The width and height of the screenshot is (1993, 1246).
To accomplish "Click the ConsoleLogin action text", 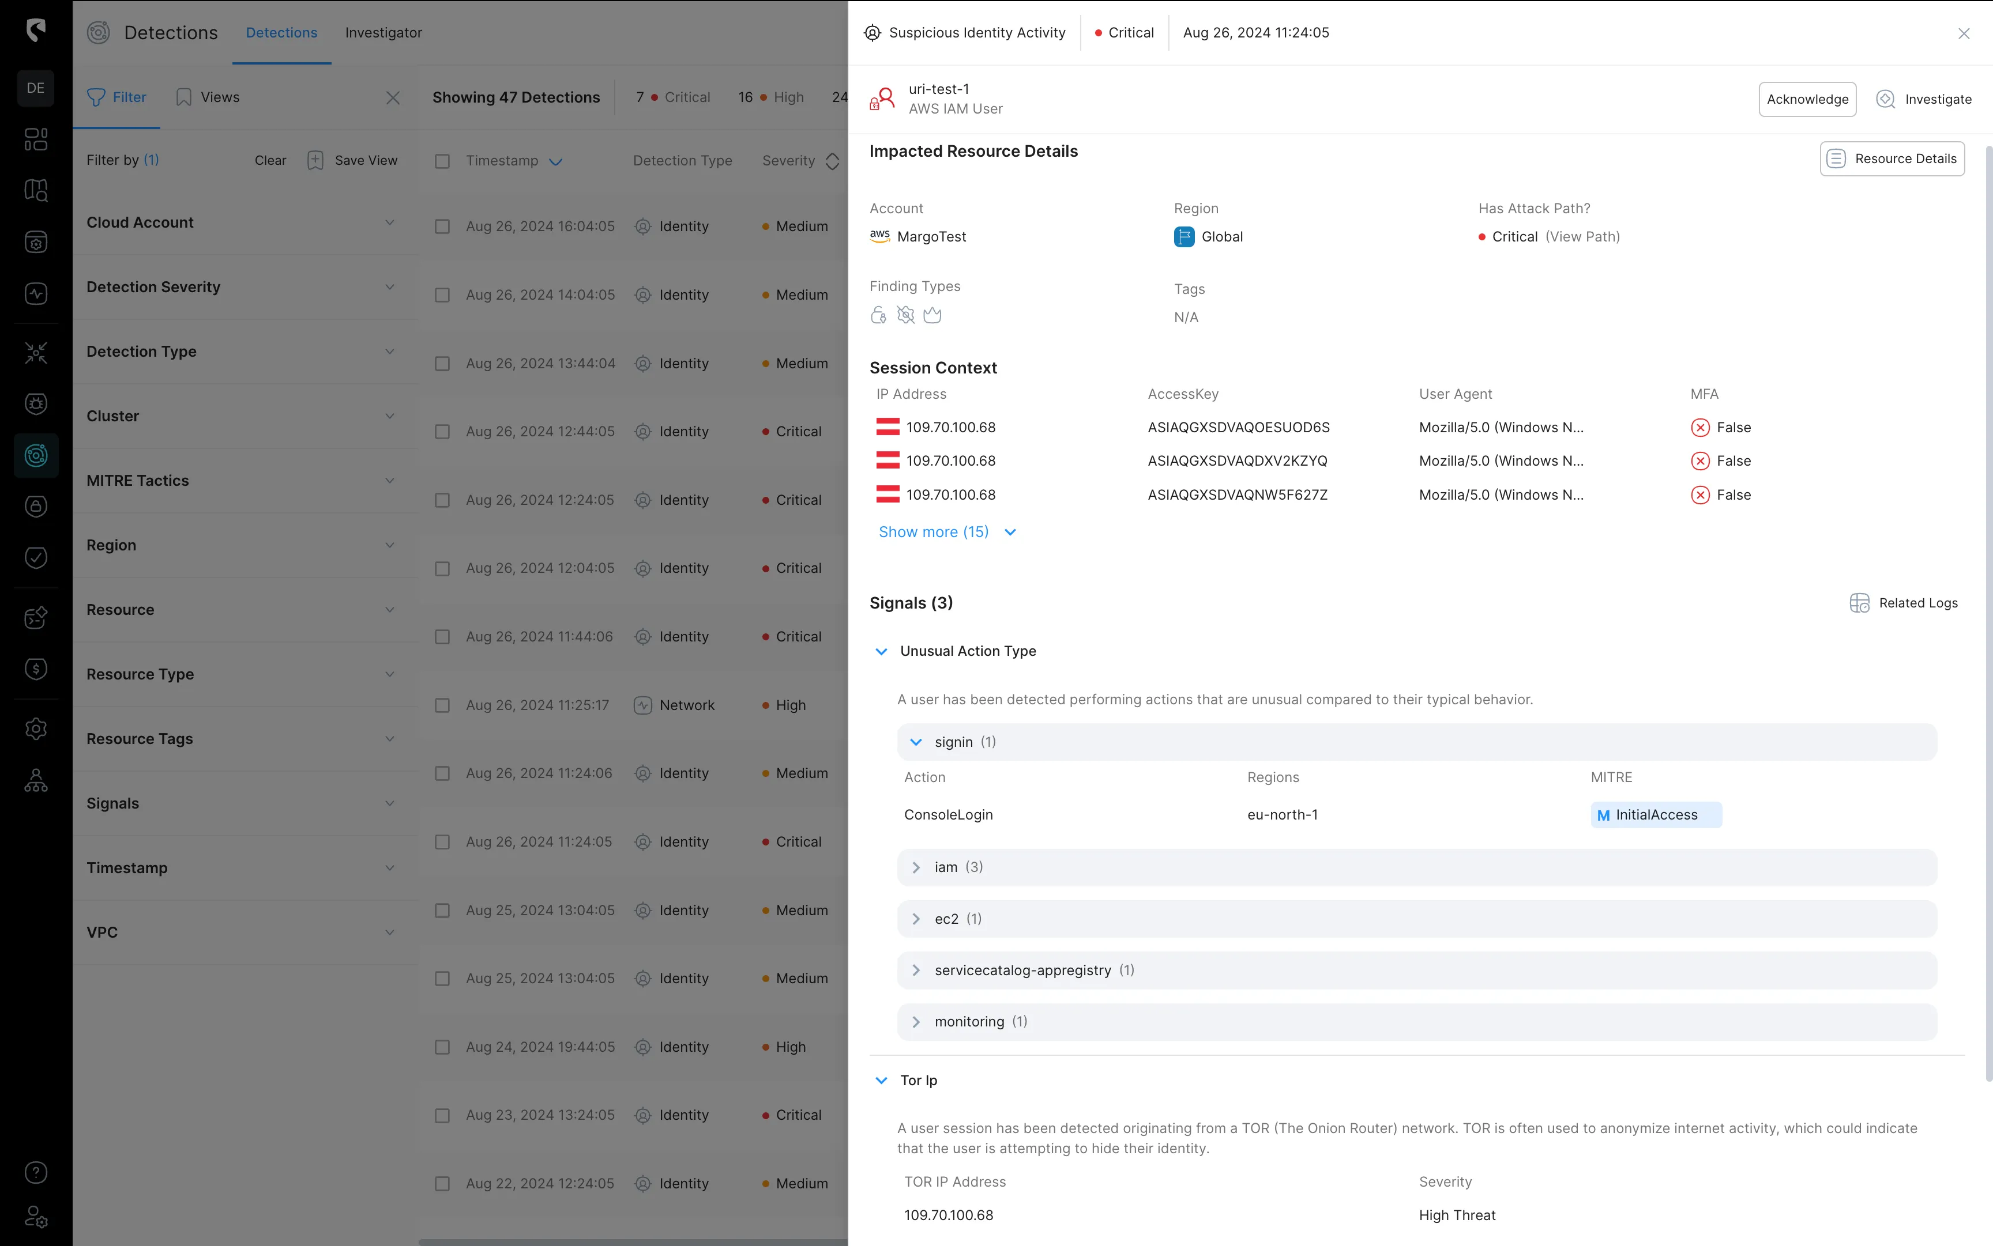I will tap(948, 815).
